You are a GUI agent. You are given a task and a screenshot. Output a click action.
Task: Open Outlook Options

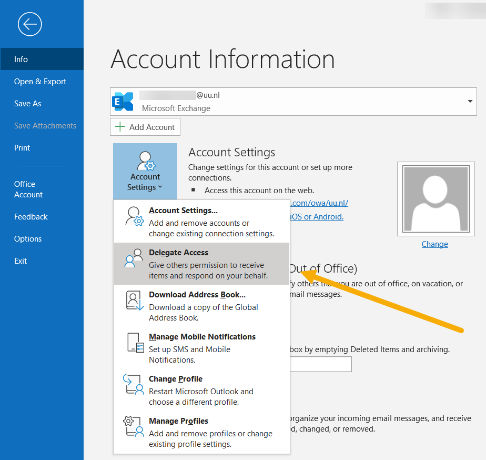(42, 238)
